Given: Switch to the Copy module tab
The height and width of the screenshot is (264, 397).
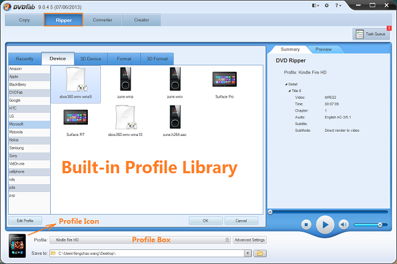Looking at the screenshot, I should click(24, 20).
